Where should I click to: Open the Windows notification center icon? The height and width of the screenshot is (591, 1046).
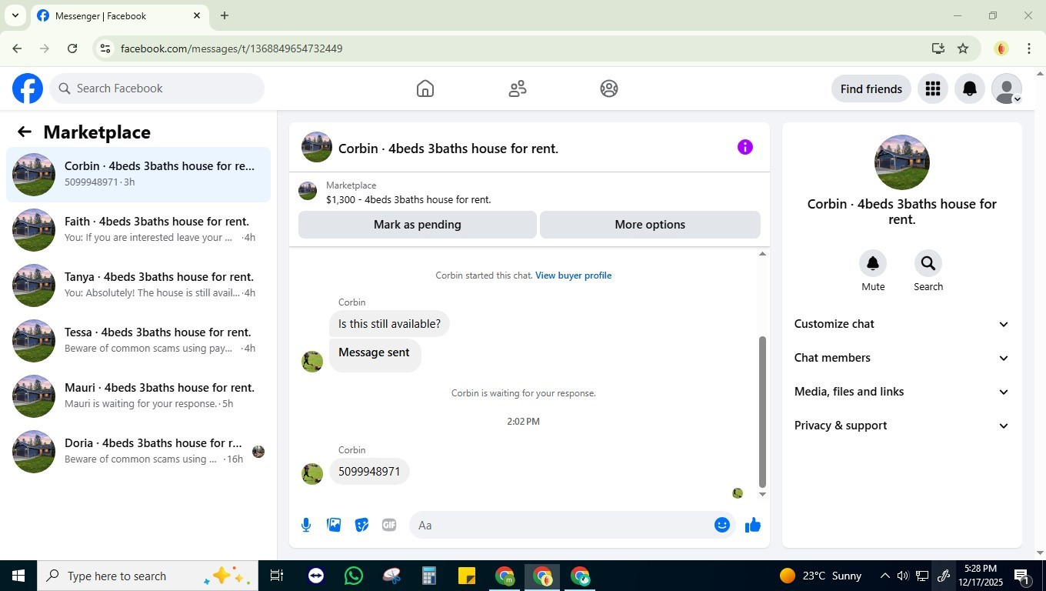(1023, 576)
